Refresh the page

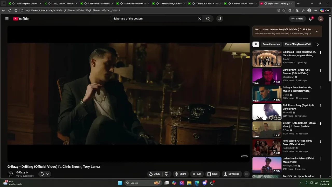tap(10, 10)
